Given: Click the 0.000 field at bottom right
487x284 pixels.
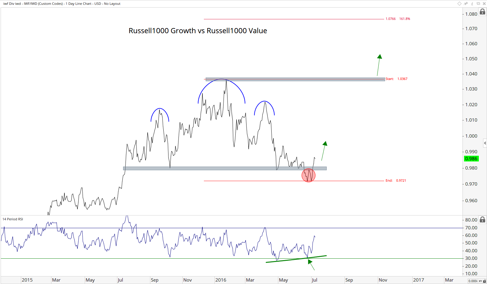Looking at the screenshot, I should click(x=473, y=281).
